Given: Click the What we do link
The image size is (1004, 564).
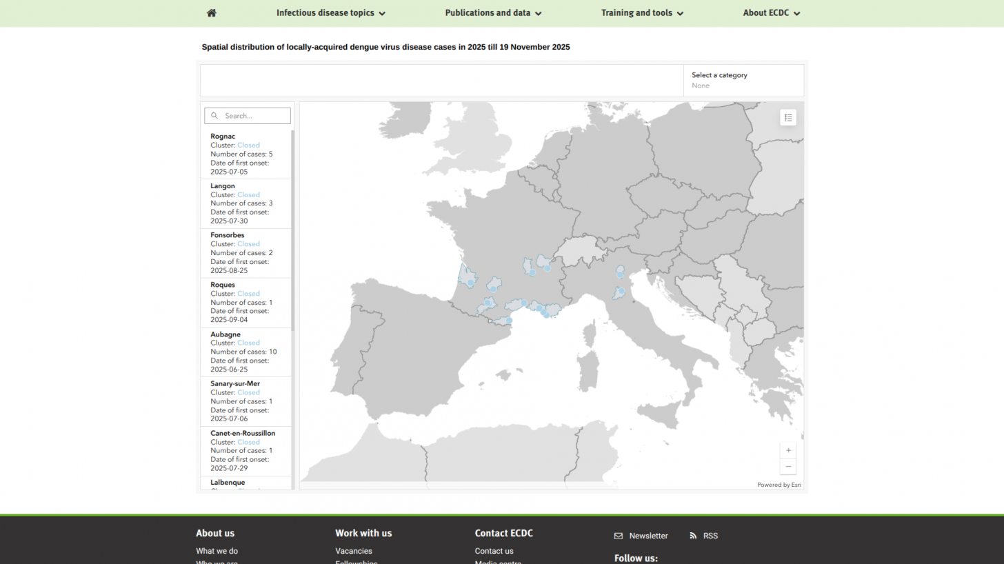Looking at the screenshot, I should point(217,551).
